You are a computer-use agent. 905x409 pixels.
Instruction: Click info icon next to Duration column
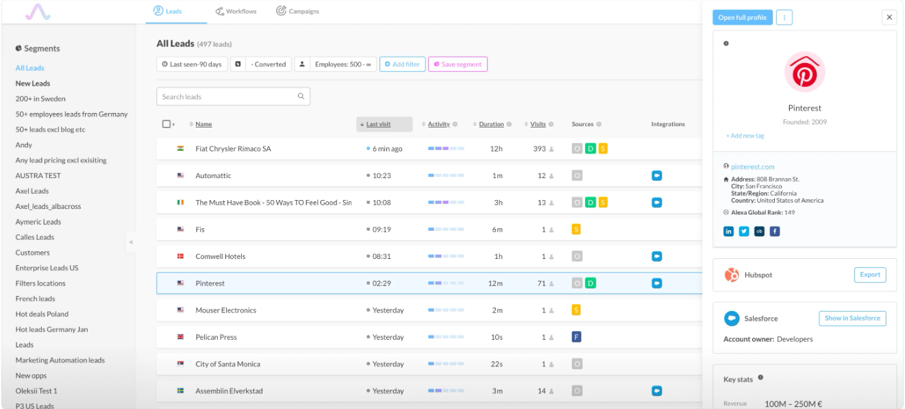pos(509,124)
